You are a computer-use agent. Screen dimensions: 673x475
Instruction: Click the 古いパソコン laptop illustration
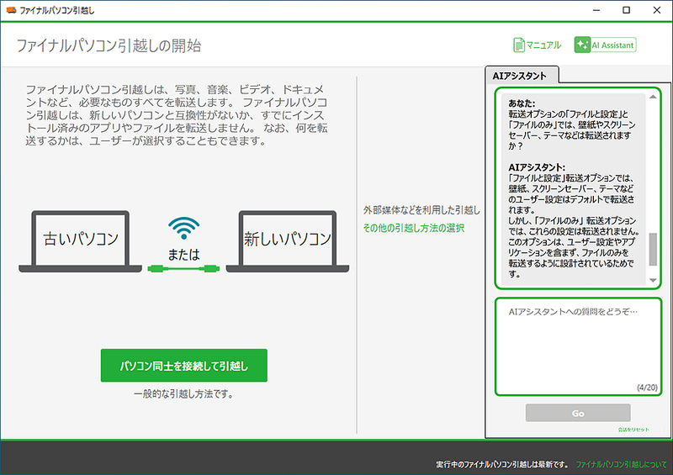pyautogui.click(x=80, y=241)
